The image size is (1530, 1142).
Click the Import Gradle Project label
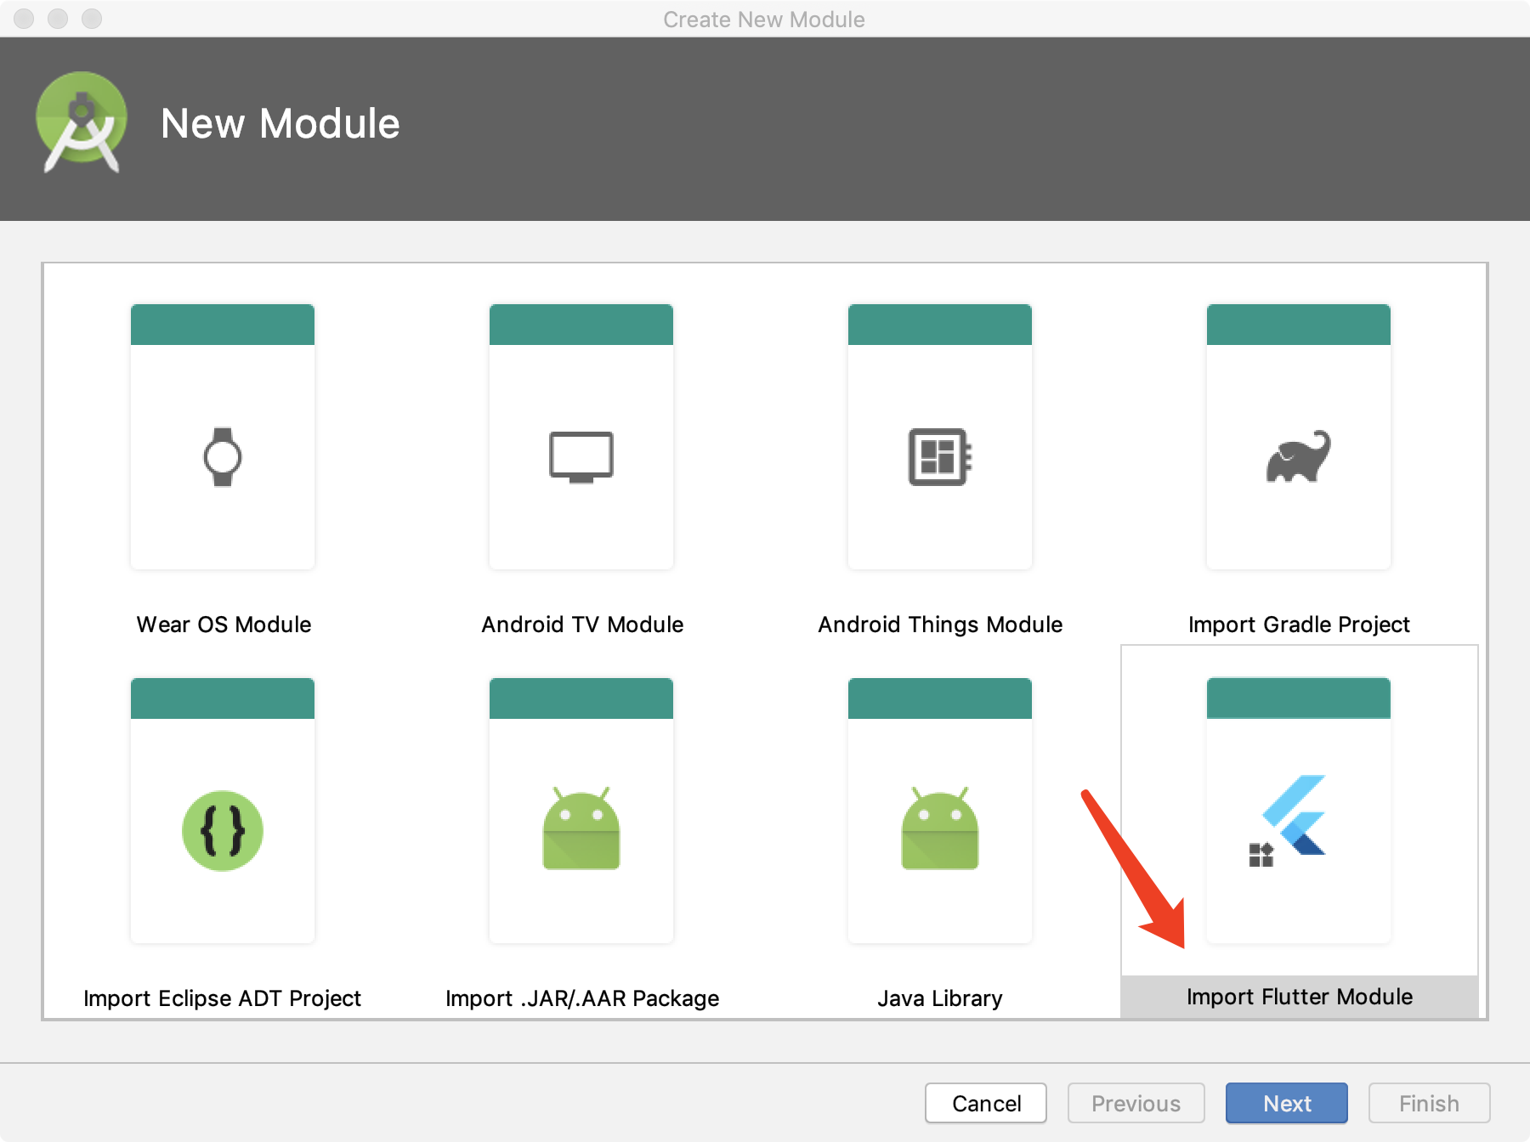click(x=1299, y=625)
